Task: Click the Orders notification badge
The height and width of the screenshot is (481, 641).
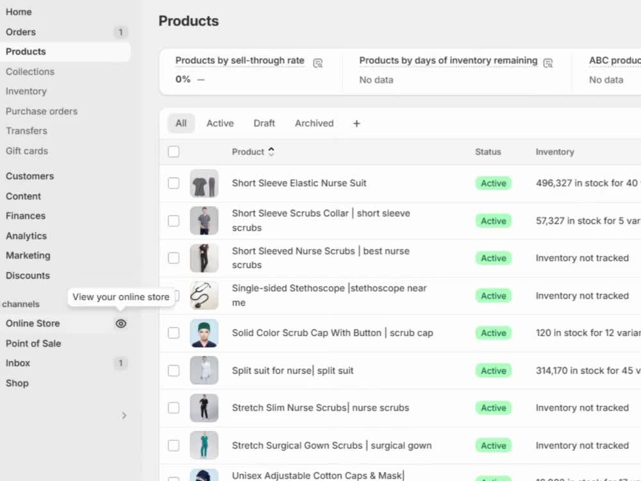Action: pos(121,32)
